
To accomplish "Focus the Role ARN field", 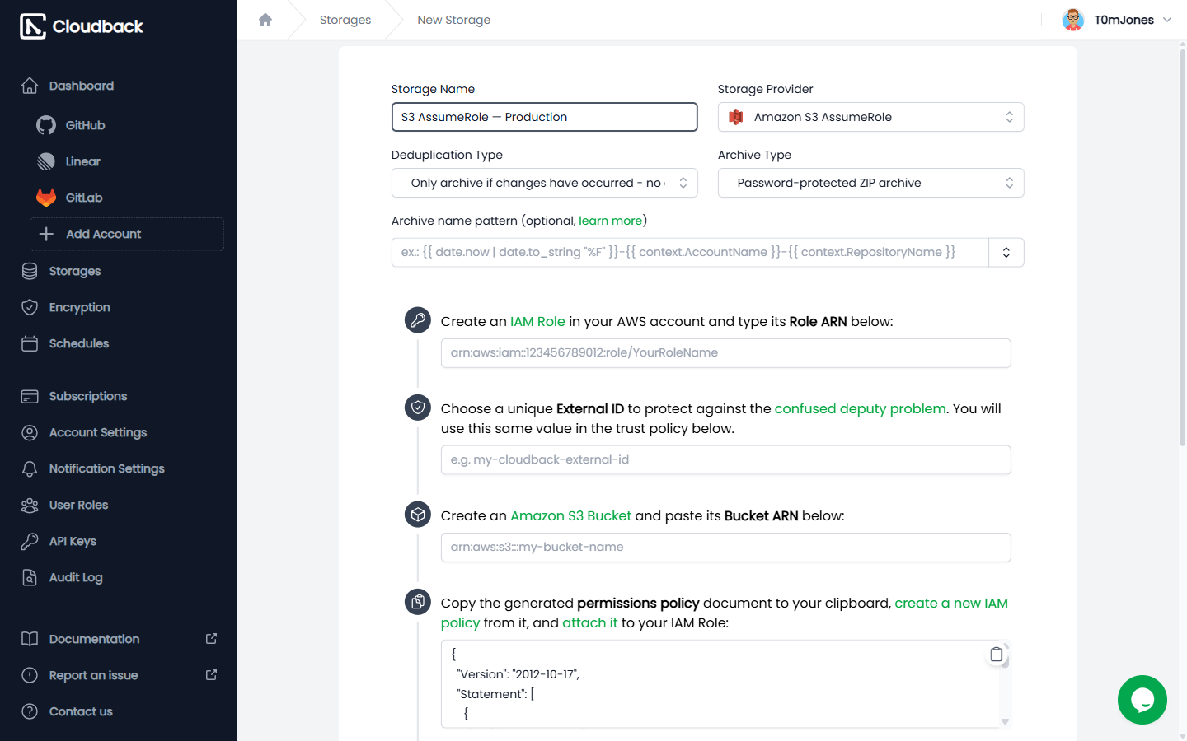I will click(725, 353).
